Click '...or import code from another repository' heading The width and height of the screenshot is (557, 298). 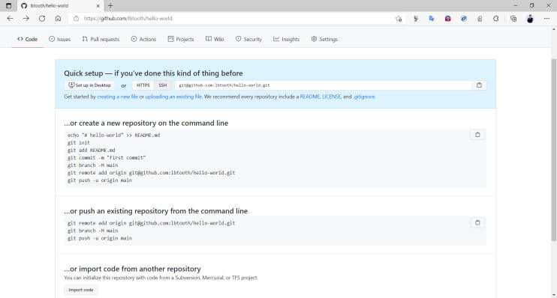click(133, 269)
